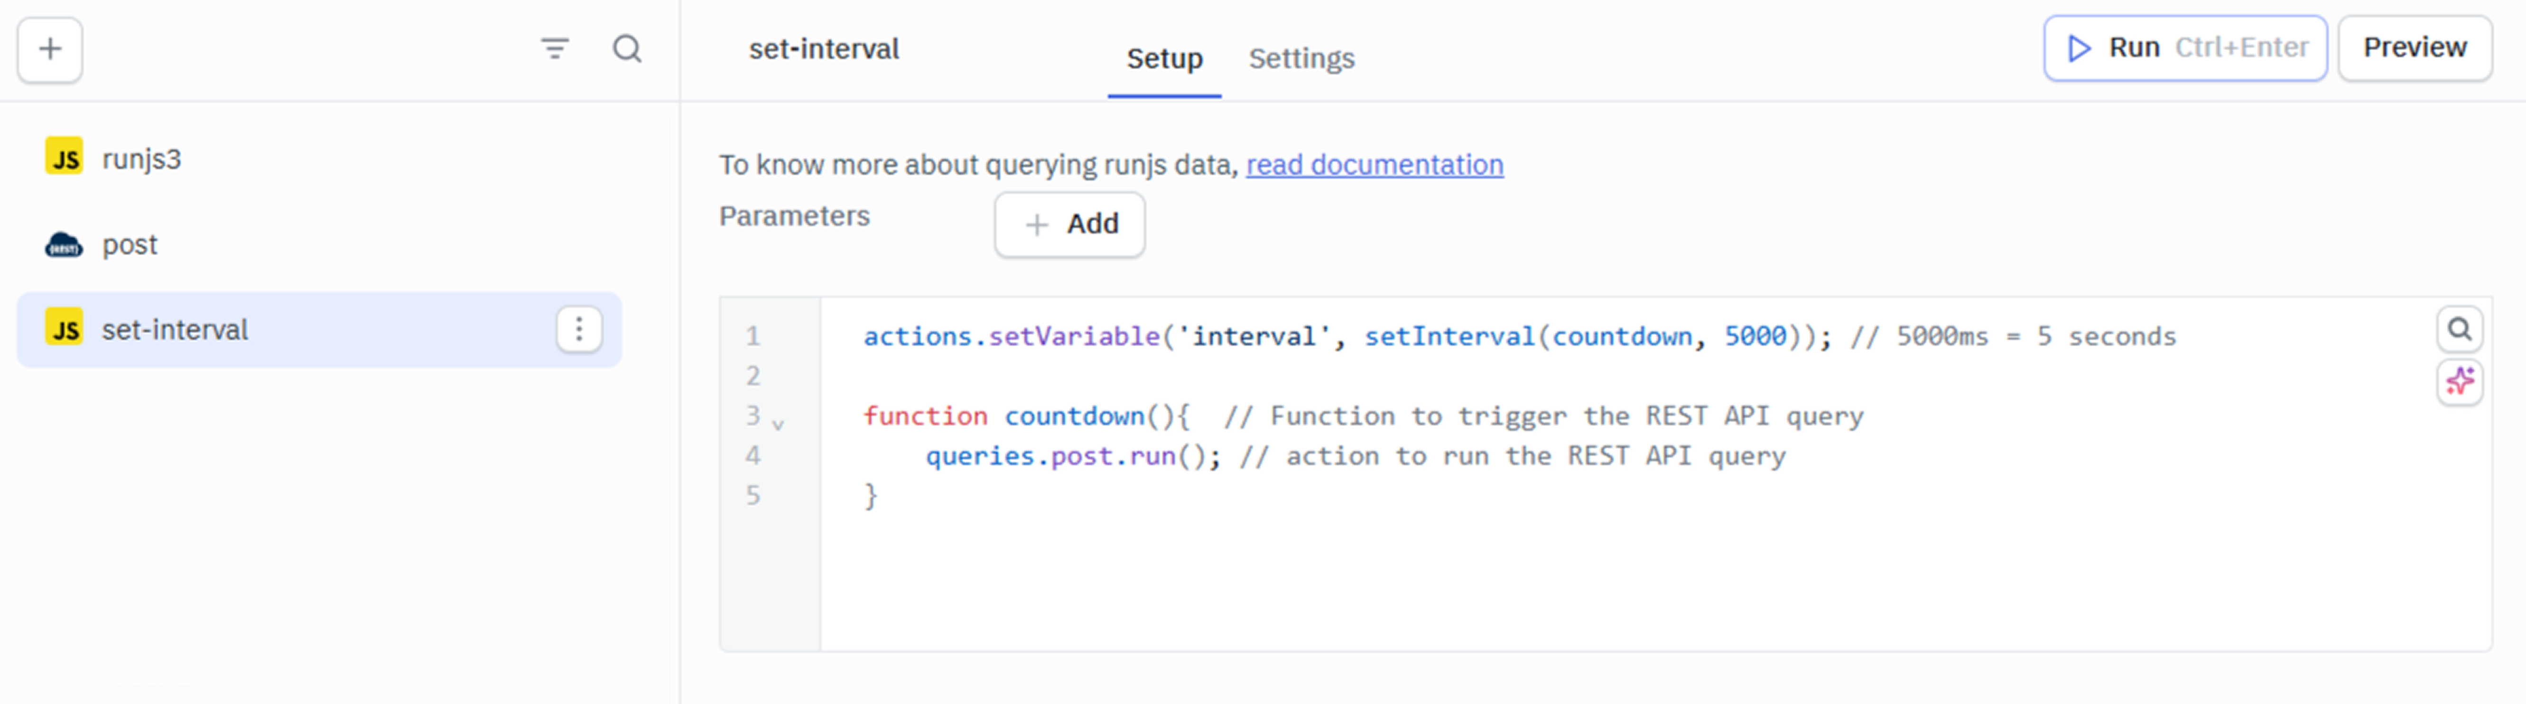
Task: Open the read documentation link
Action: (1374, 165)
